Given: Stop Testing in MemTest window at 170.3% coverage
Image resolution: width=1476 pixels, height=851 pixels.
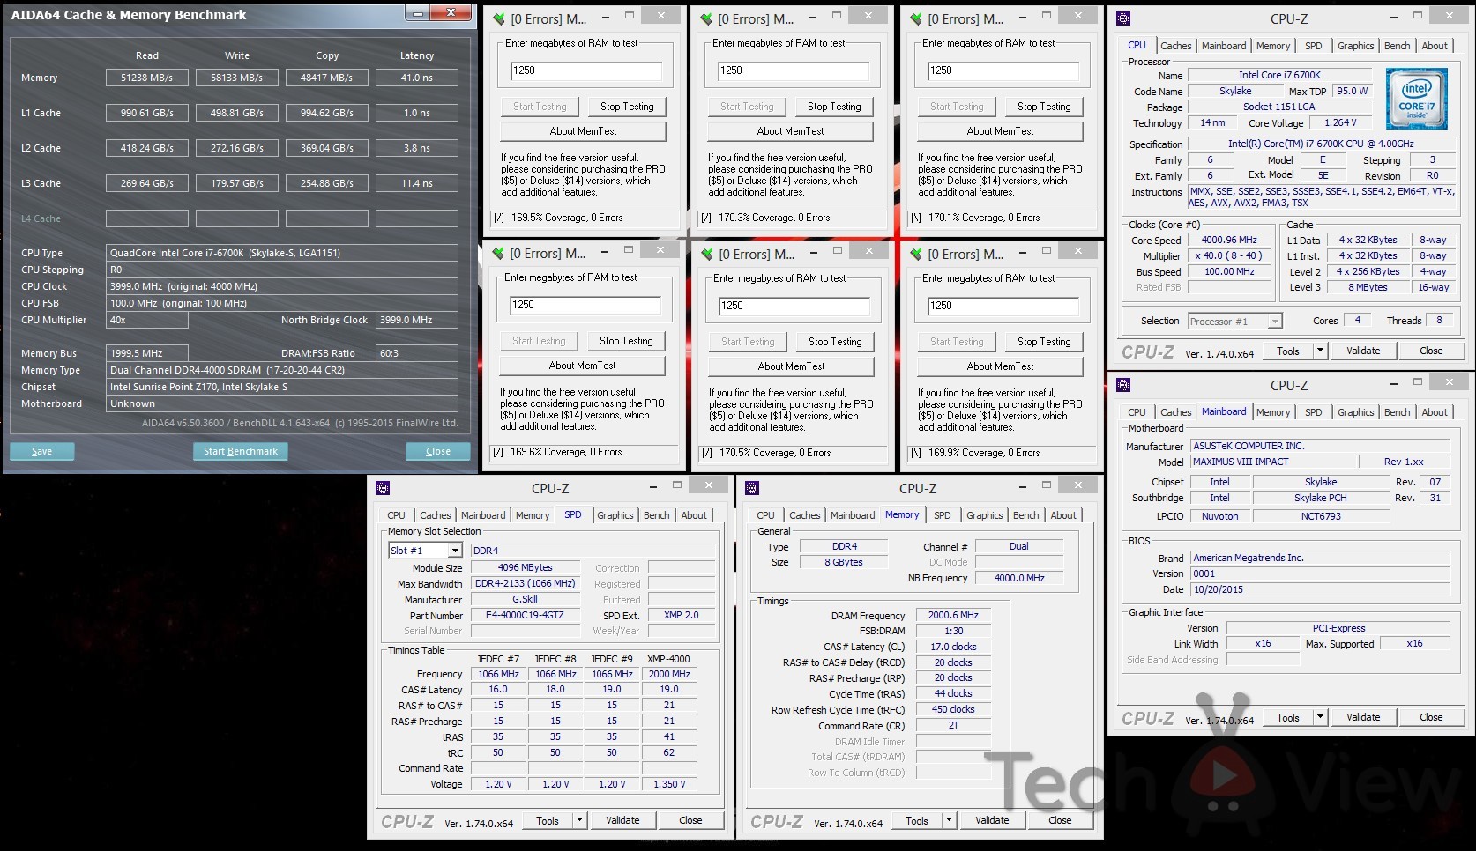Looking at the screenshot, I should 834,107.
